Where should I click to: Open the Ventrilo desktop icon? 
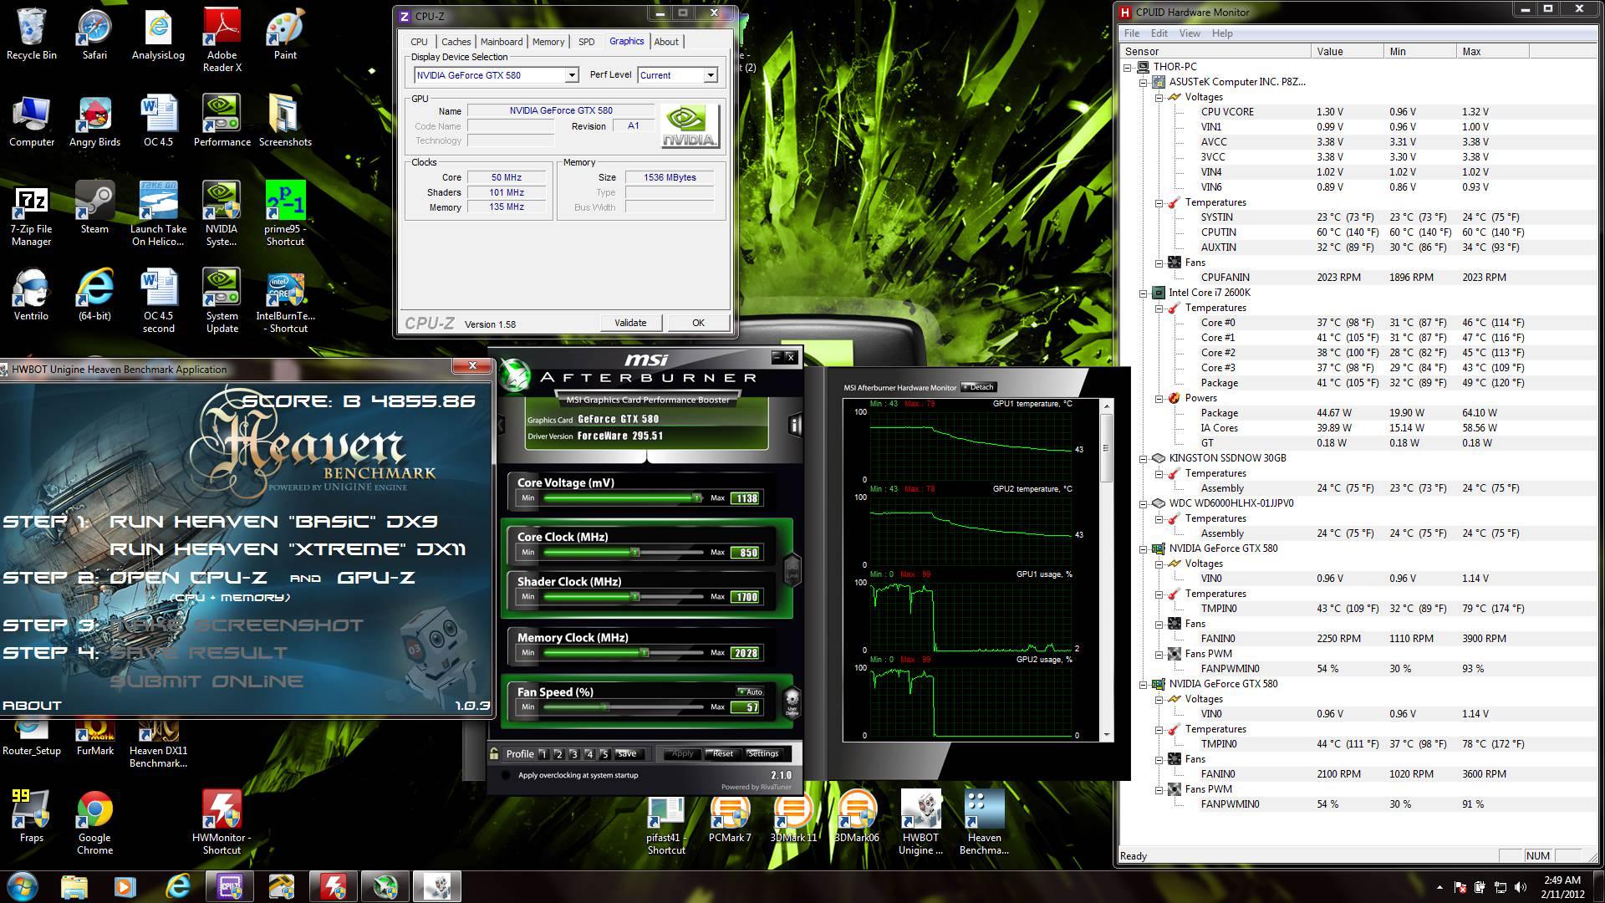32,294
